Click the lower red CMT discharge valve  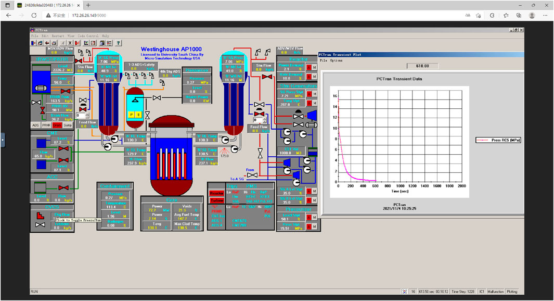pos(63,160)
